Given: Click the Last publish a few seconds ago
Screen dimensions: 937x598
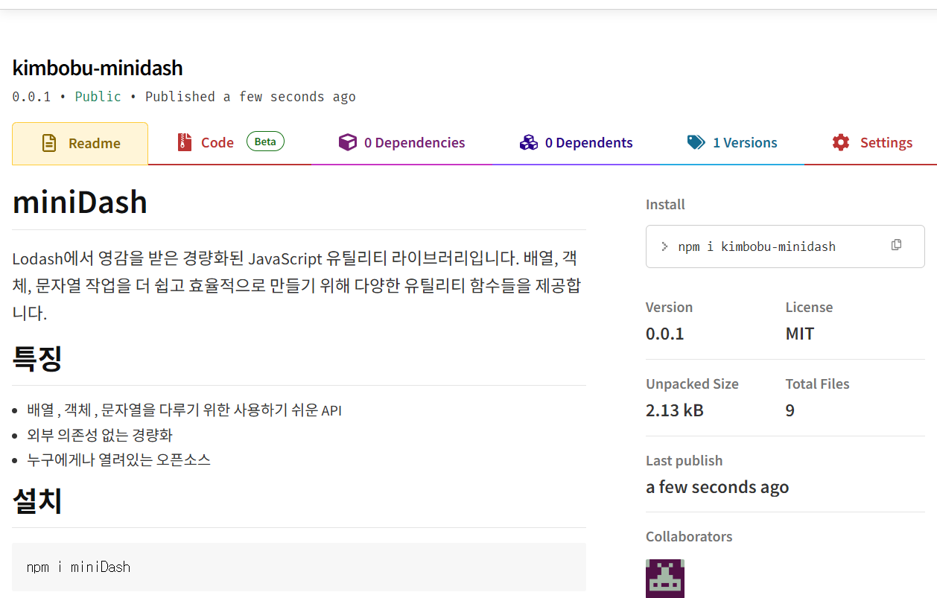Looking at the screenshot, I should (x=717, y=487).
